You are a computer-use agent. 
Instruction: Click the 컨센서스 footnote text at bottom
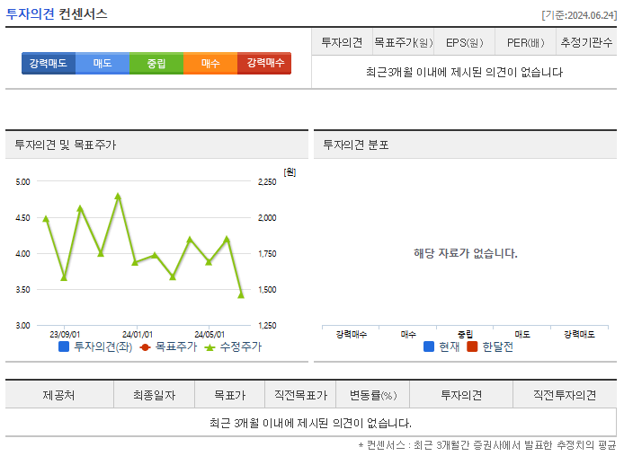click(x=487, y=445)
